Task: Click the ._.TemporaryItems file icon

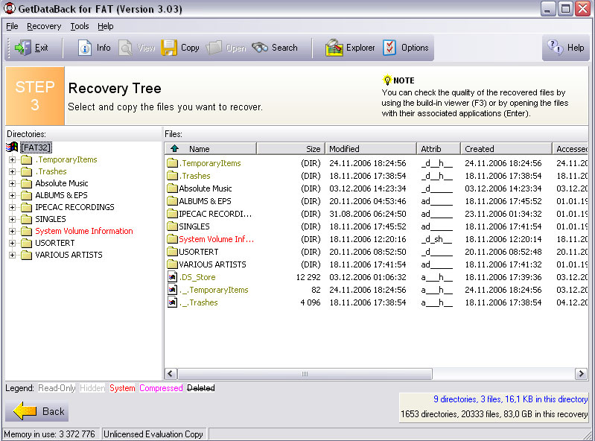Action: point(172,290)
